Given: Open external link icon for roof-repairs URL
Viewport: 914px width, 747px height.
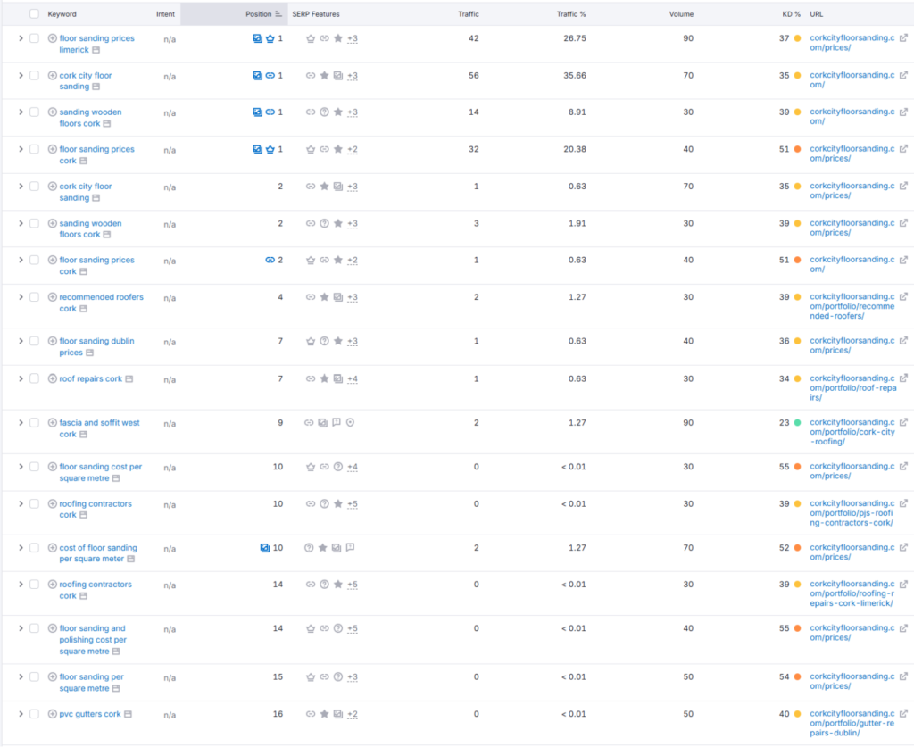Looking at the screenshot, I should [903, 378].
